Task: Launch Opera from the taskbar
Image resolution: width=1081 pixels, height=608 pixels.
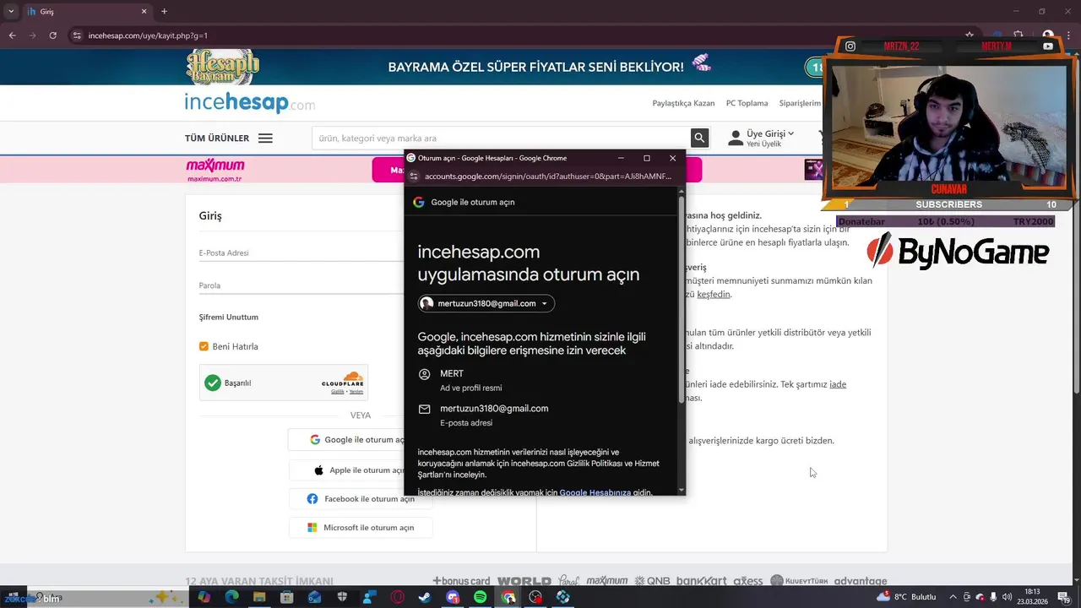Action: click(x=397, y=597)
